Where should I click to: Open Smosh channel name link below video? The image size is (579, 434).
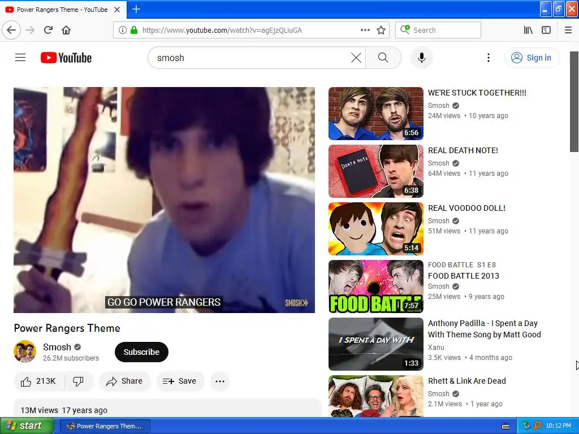tap(57, 348)
